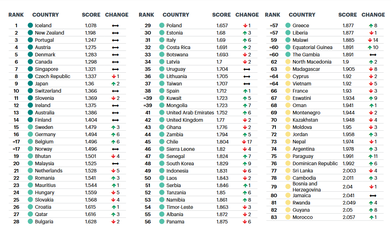Image resolution: width=391 pixels, height=233 pixels.
Task: Click the horizontal arrow icon for Jamaica
Action: coord(373,196)
